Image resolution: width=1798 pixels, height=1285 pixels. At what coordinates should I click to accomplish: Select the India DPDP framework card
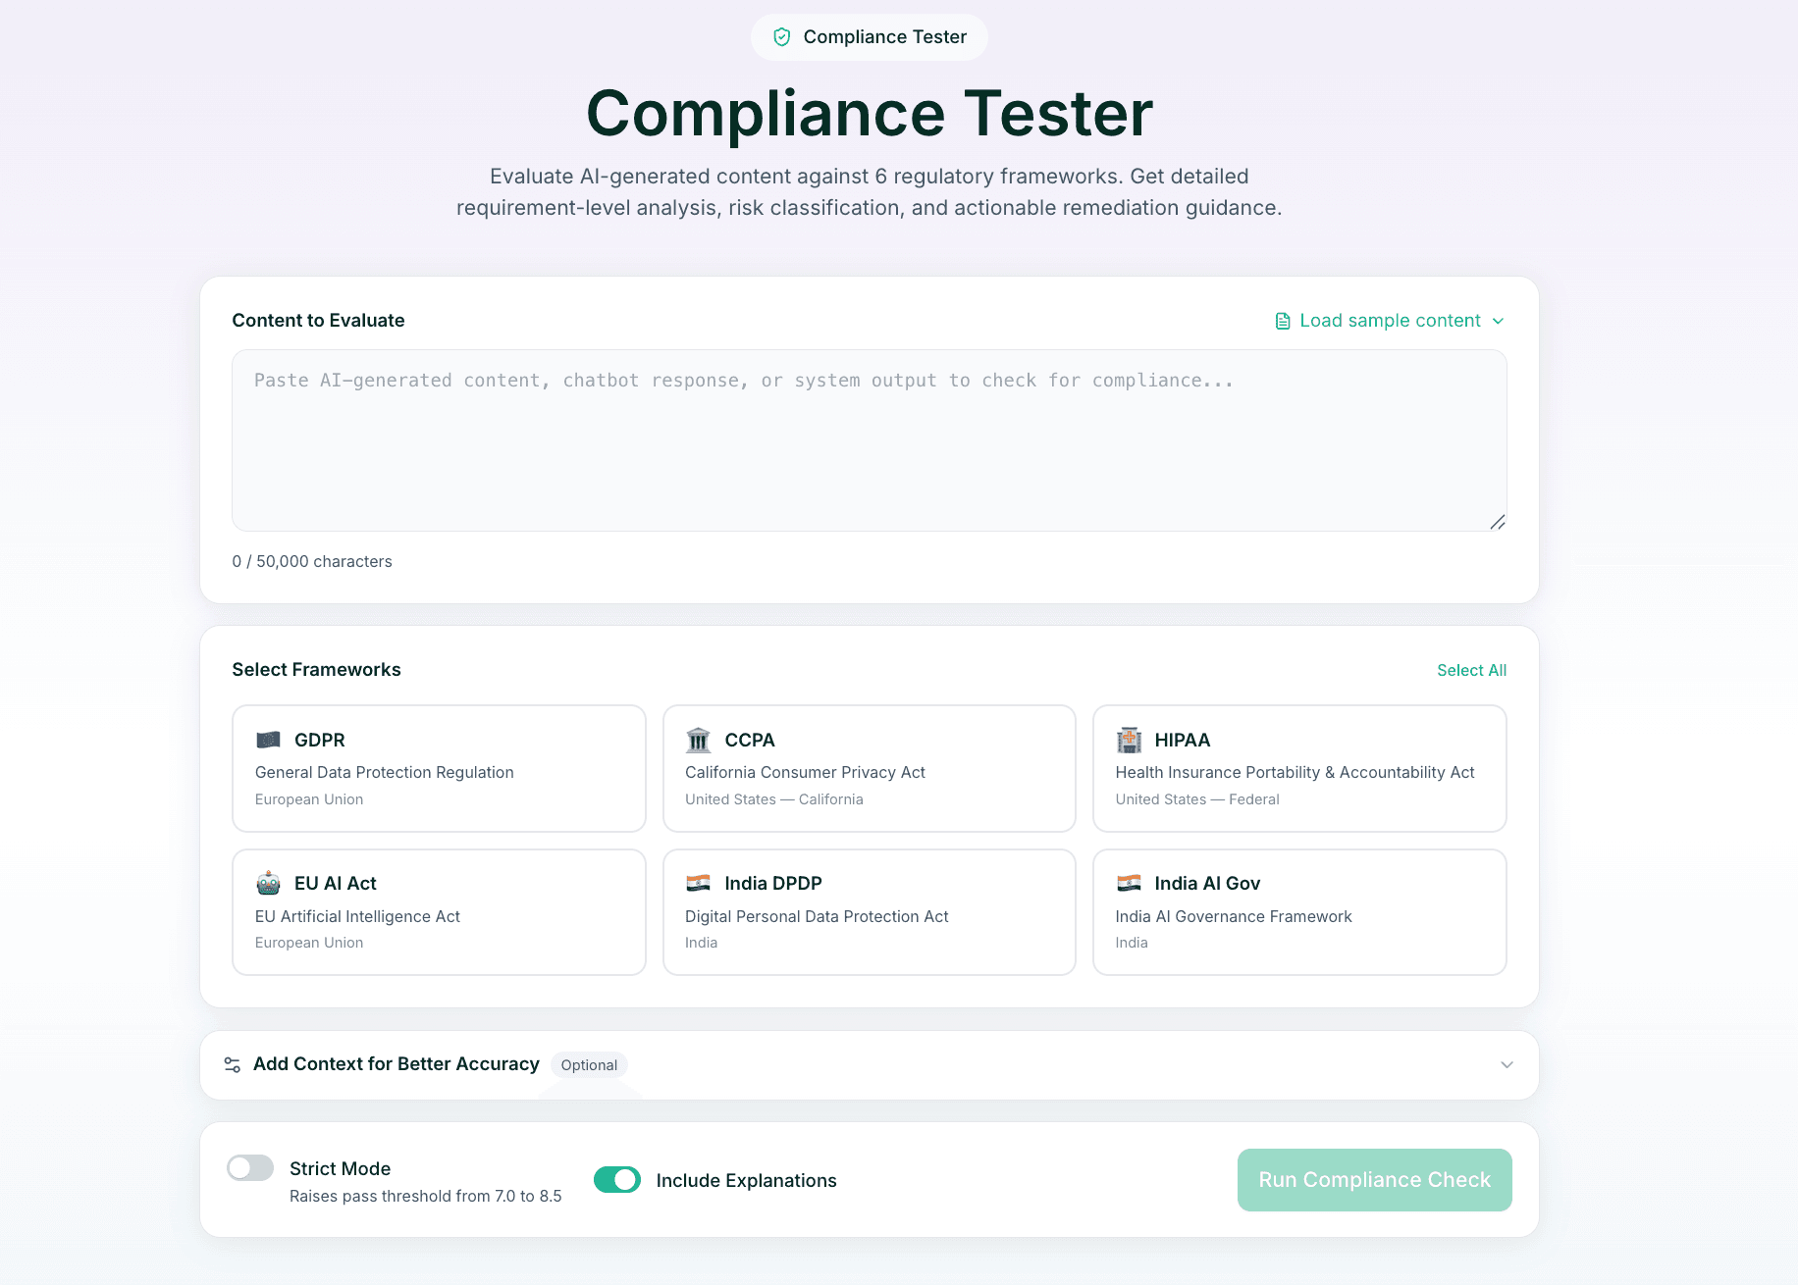click(869, 911)
